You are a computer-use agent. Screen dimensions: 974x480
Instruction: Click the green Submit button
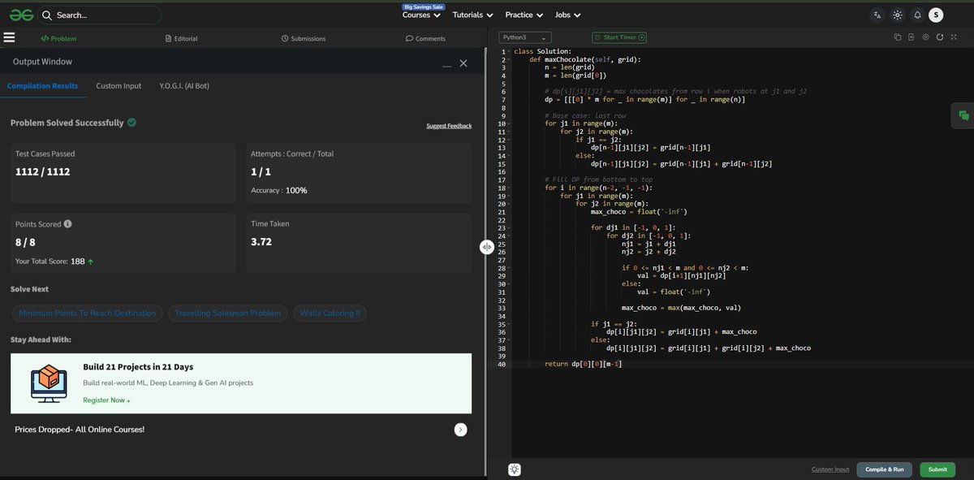(937, 469)
